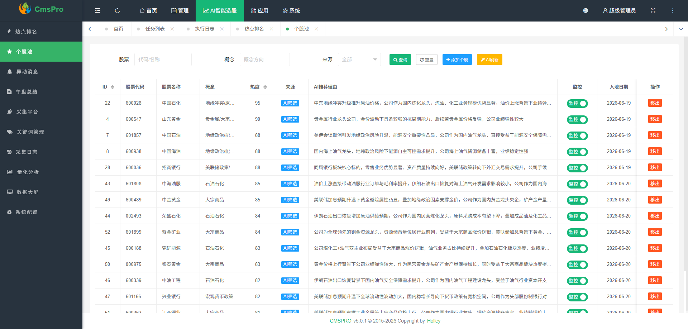Switch to the 执行日志 page tab
The image size is (688, 329).
pos(205,29)
